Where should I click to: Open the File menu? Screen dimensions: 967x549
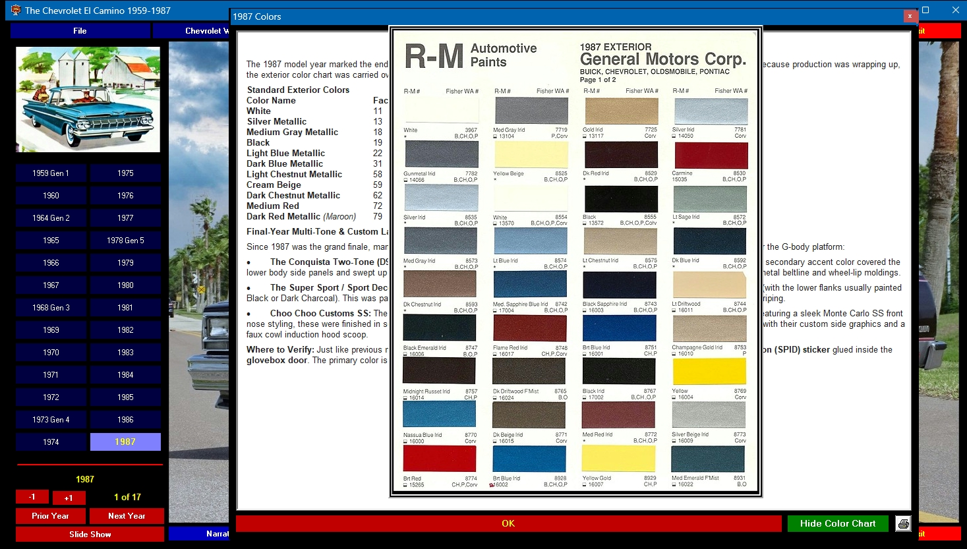coord(80,31)
